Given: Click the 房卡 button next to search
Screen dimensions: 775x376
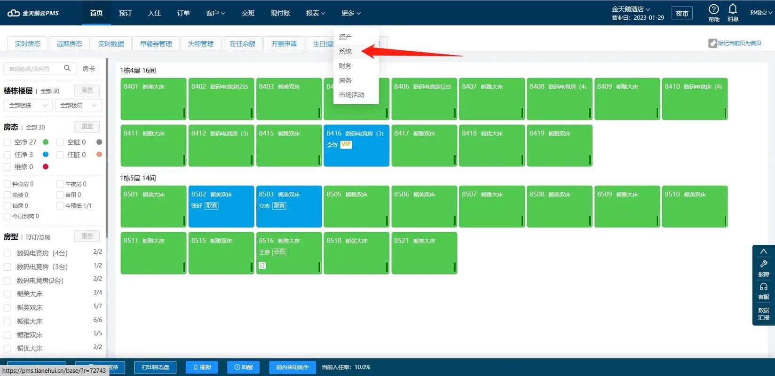Looking at the screenshot, I should coord(89,69).
